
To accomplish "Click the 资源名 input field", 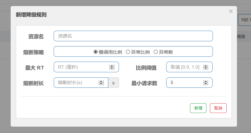I will (x=133, y=36).
